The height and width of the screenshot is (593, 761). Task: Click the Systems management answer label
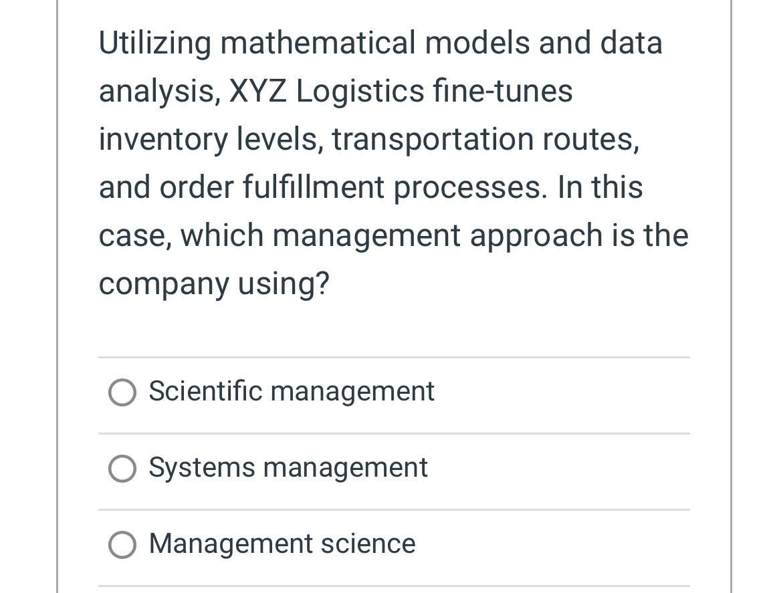pyautogui.click(x=288, y=467)
